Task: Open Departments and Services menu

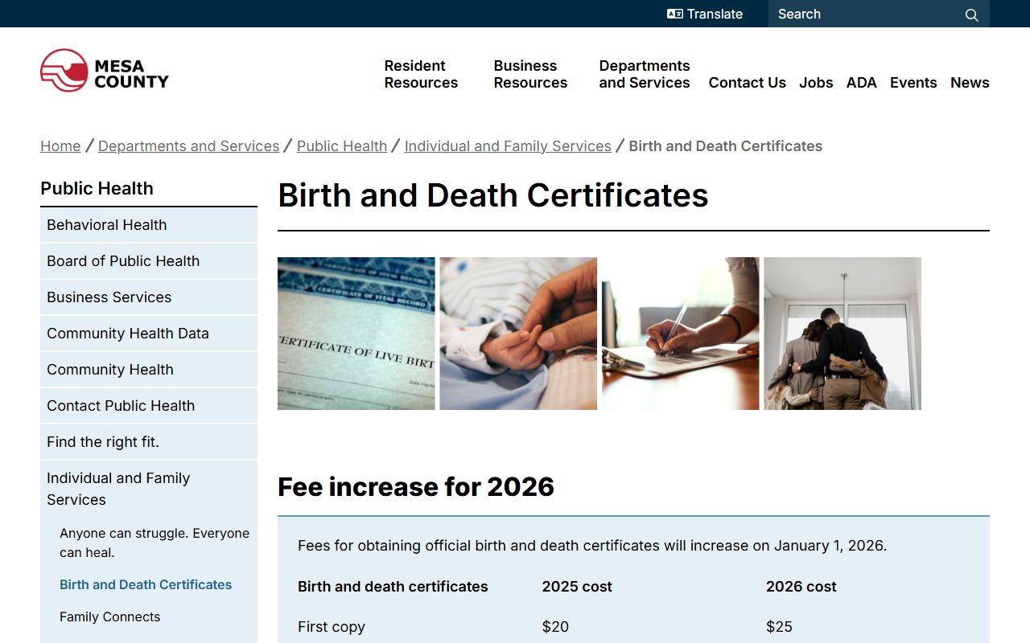Action: coord(645,74)
